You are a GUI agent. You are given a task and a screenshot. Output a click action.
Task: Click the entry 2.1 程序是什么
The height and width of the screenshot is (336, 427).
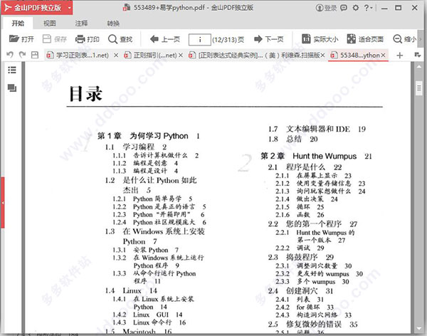[x=305, y=167]
